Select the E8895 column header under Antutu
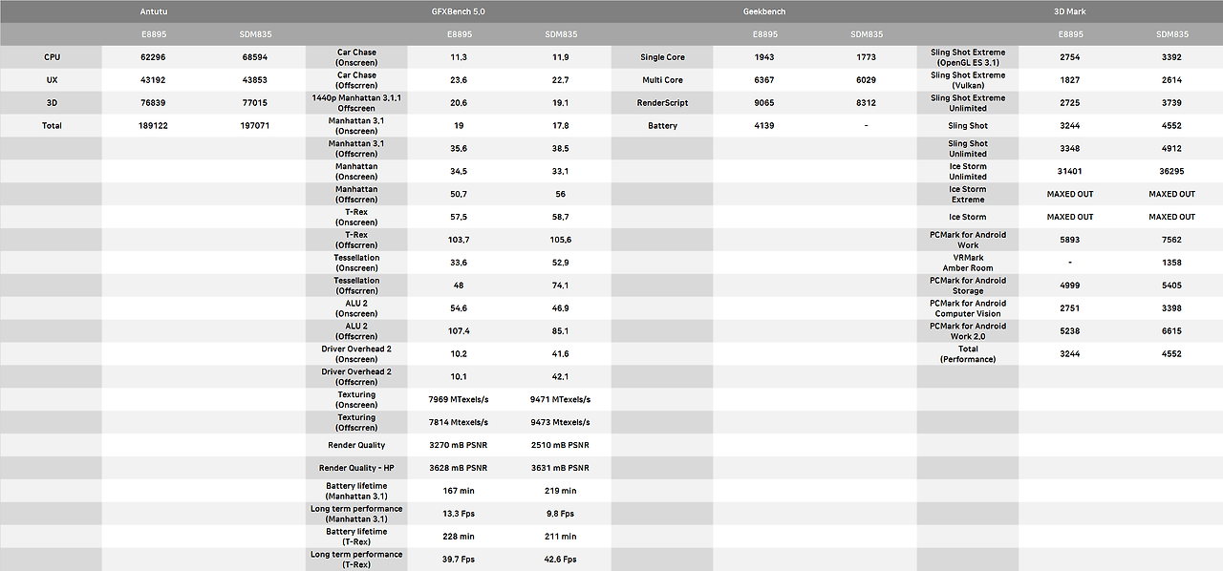This screenshot has height=571, width=1223. [153, 34]
